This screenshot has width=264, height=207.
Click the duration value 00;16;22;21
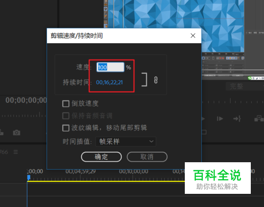click(109, 82)
